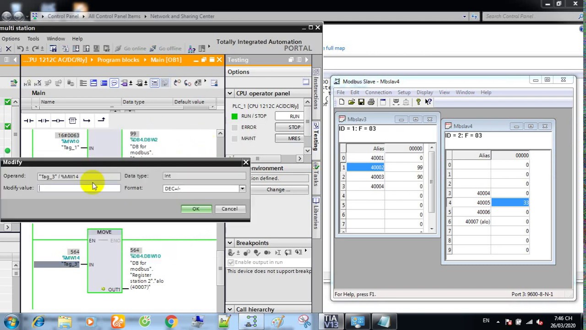The height and width of the screenshot is (330, 586).
Task: Click the Go offline button
Action: 165,49
